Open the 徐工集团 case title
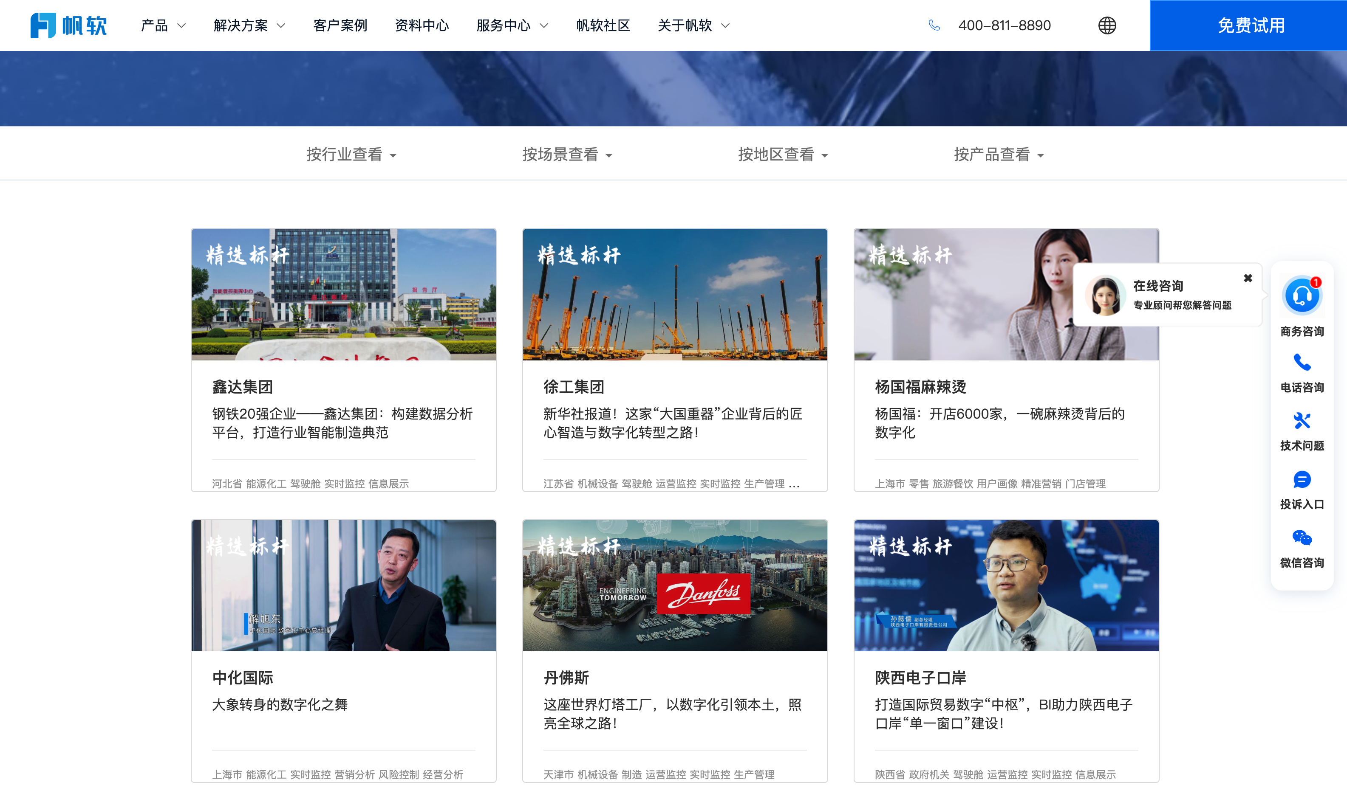1347x799 pixels. (x=574, y=387)
